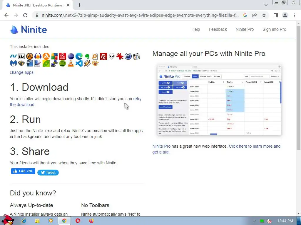Open the browser side panel
This screenshot has height=225, width=301.
coord(276,15)
